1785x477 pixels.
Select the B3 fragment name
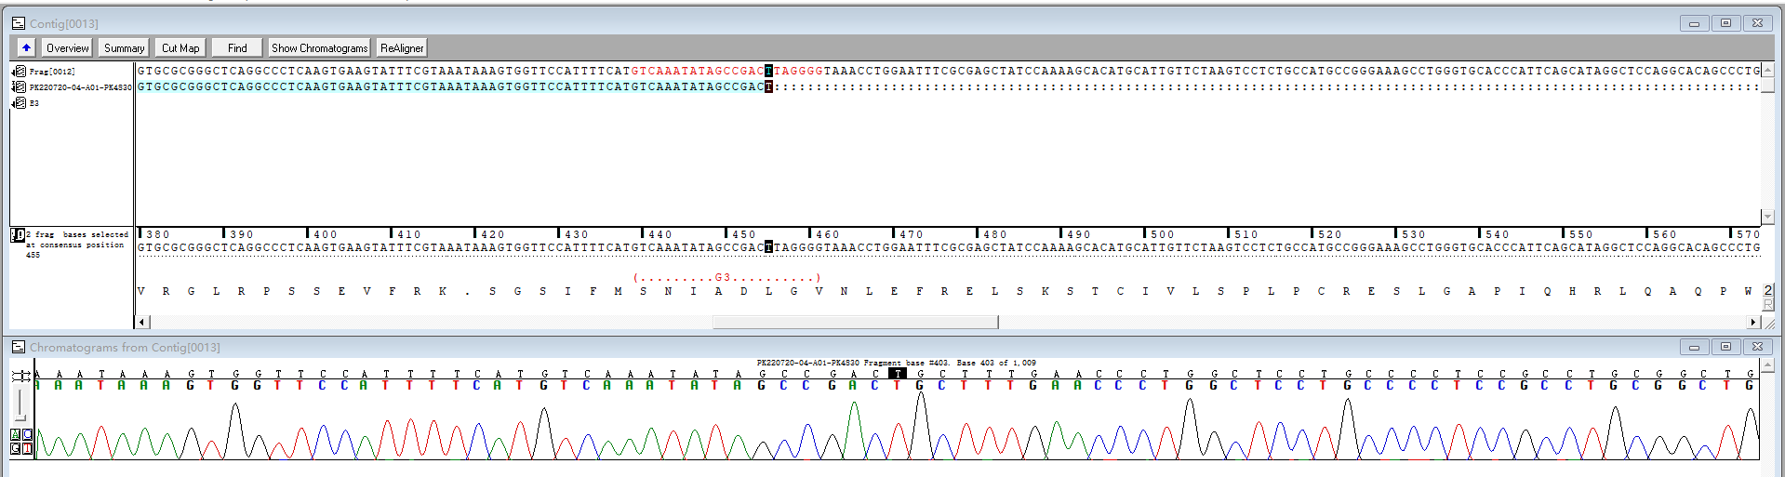[33, 103]
